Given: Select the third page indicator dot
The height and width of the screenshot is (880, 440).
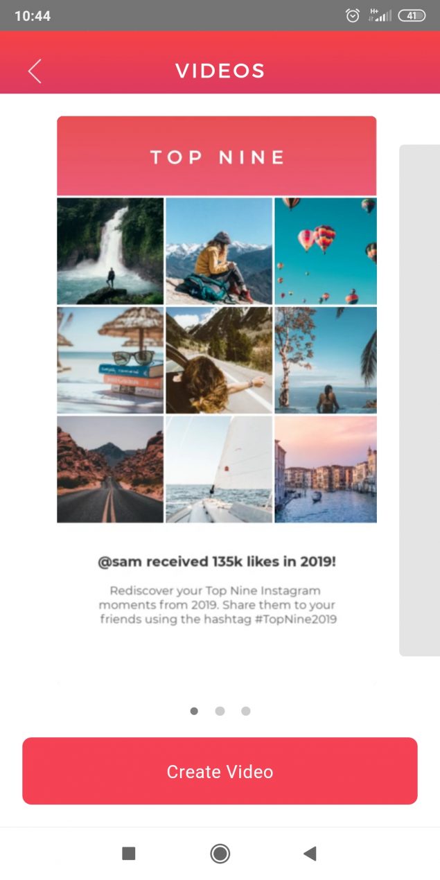Looking at the screenshot, I should [x=245, y=711].
